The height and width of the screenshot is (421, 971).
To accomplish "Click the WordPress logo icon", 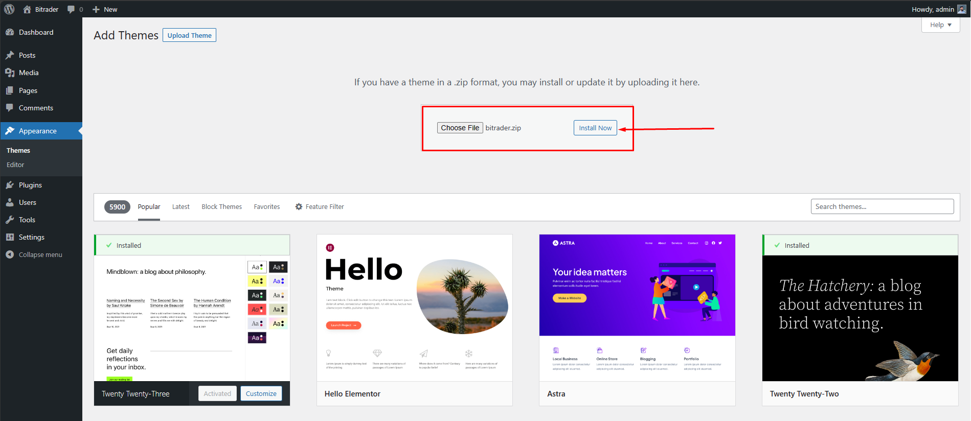I will [9, 9].
